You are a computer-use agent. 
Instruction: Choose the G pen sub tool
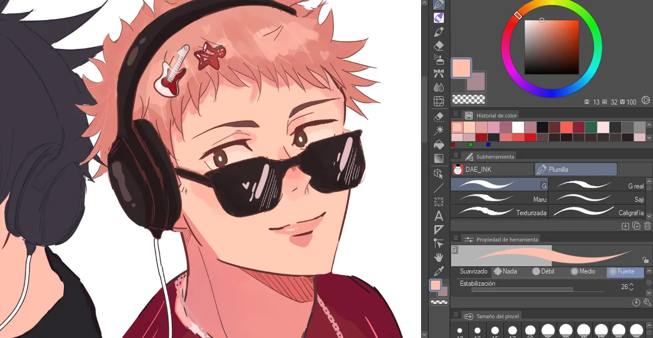click(499, 185)
